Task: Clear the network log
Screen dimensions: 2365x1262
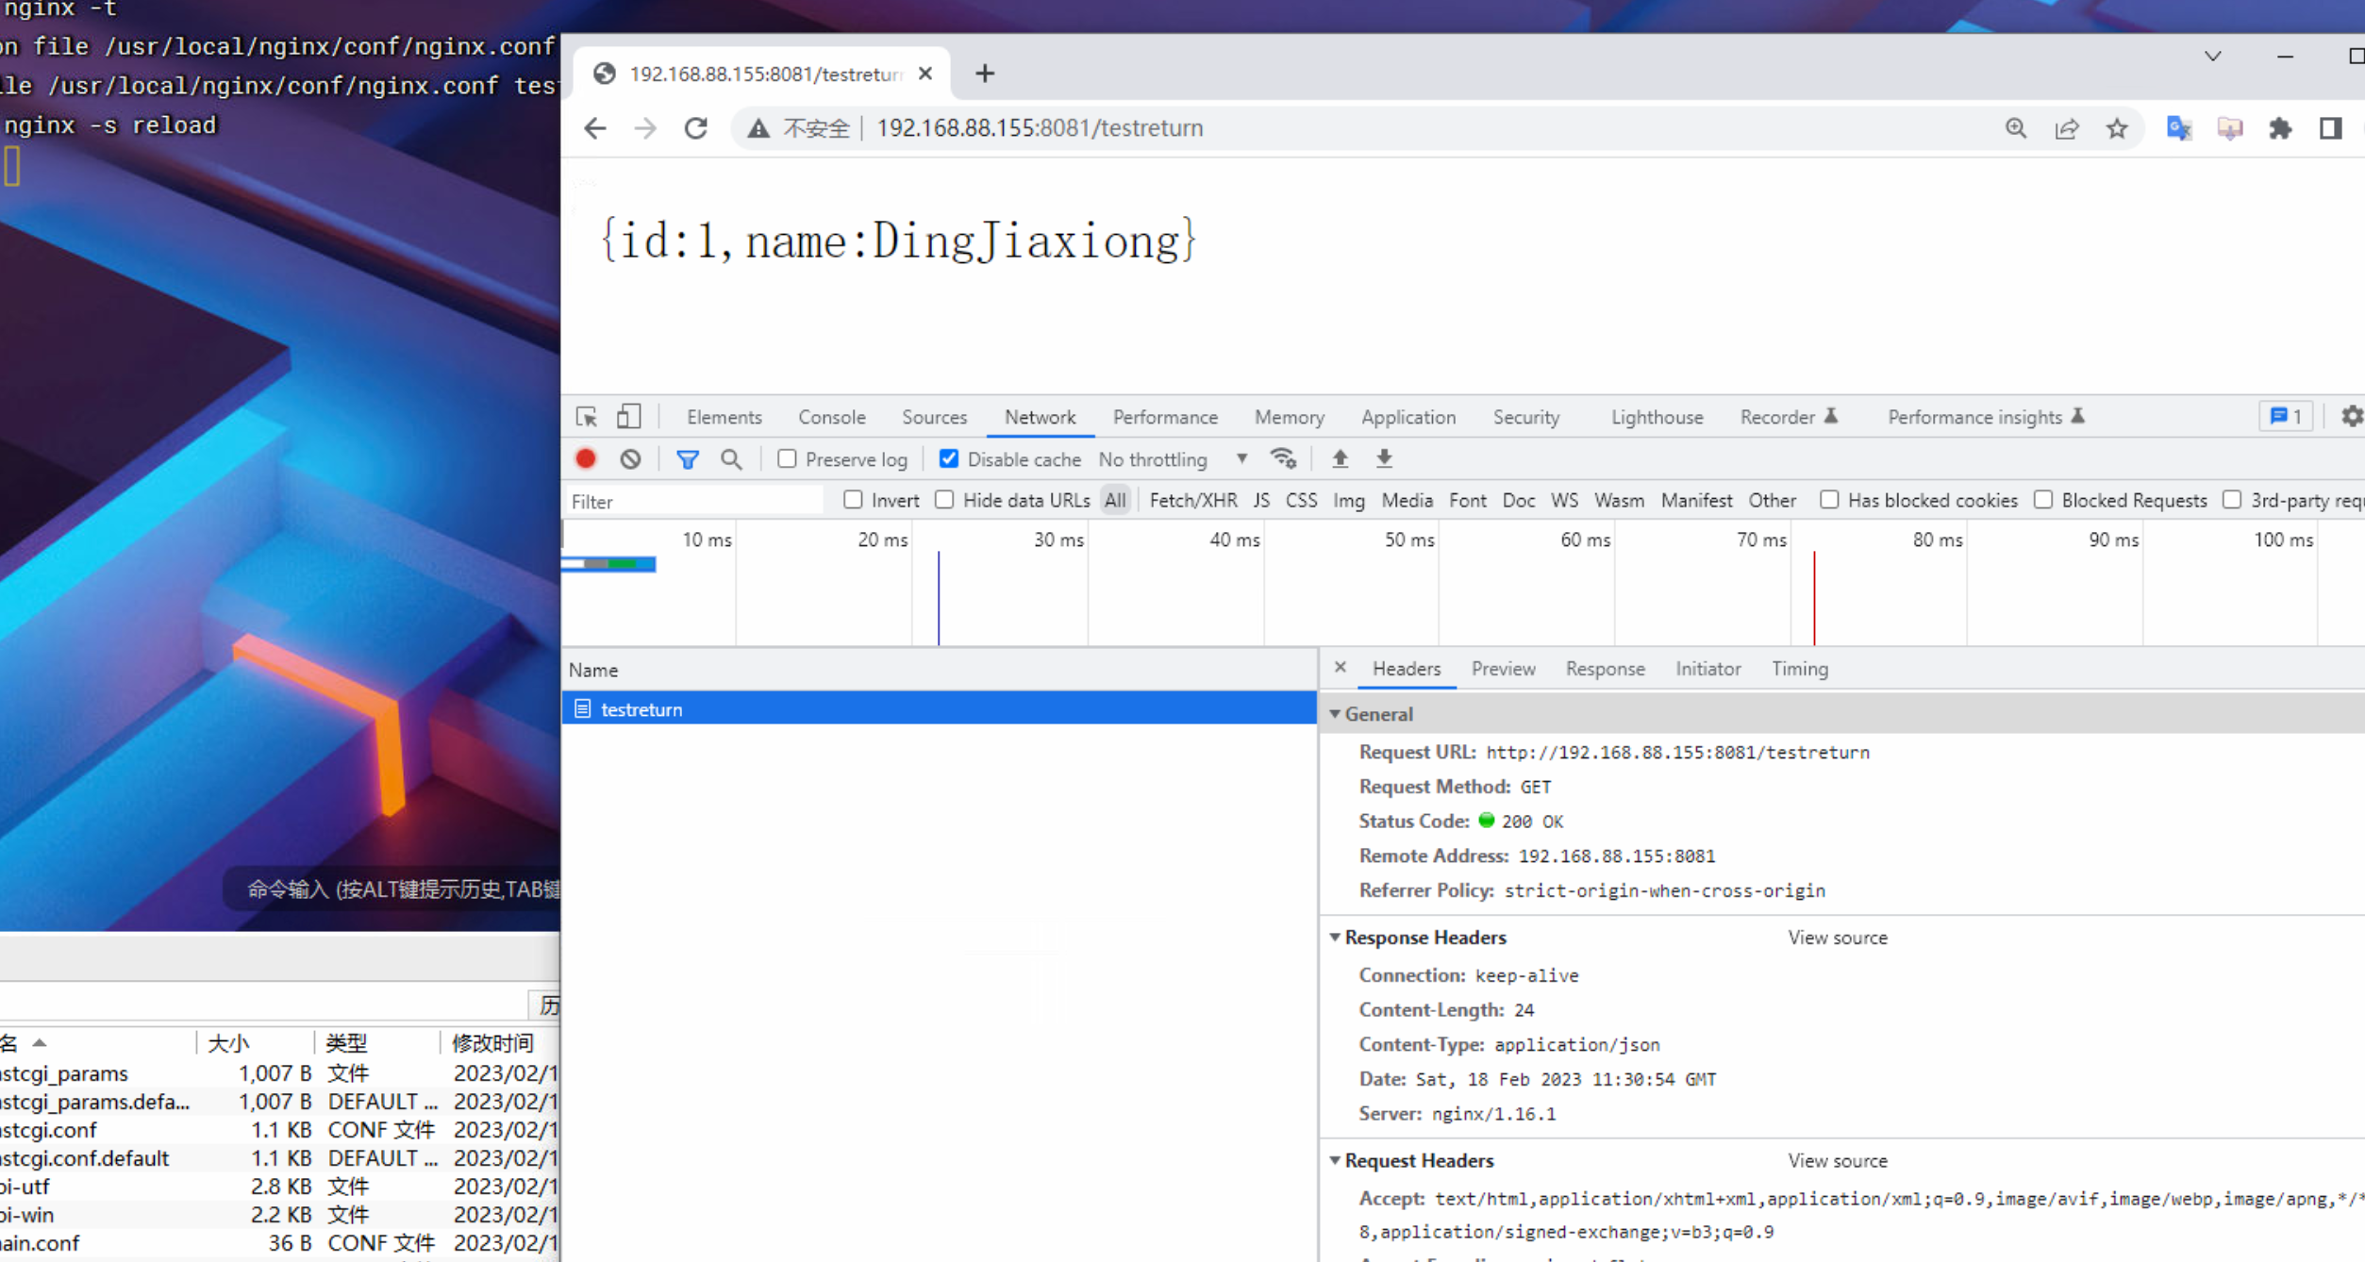Action: point(630,459)
